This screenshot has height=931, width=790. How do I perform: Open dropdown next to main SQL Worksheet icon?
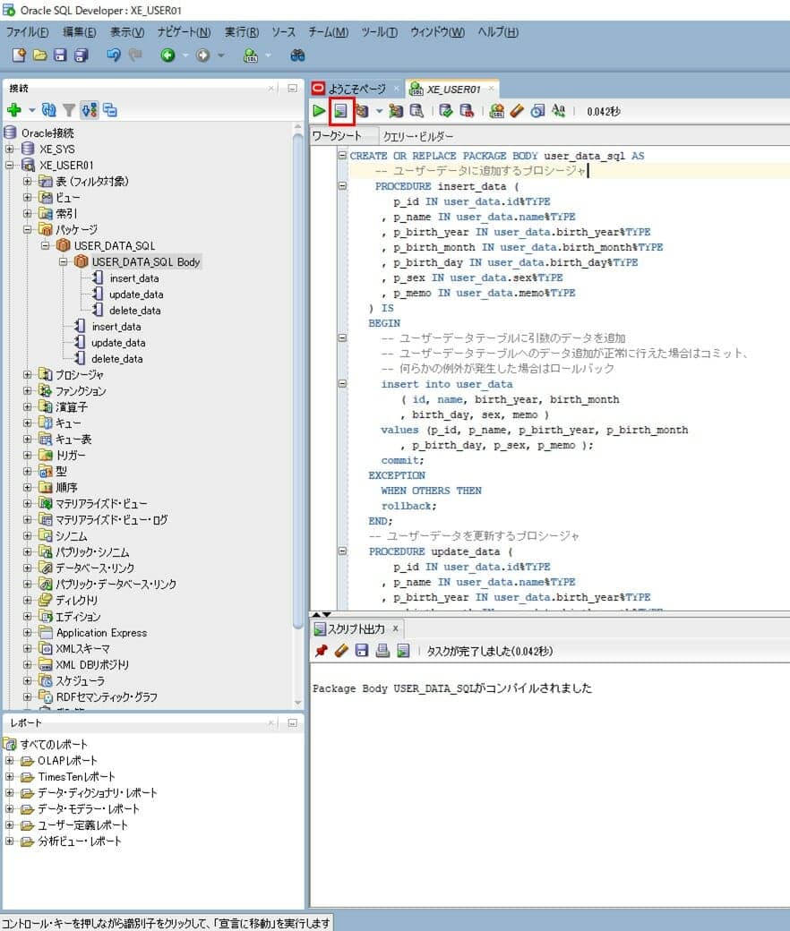(268, 56)
